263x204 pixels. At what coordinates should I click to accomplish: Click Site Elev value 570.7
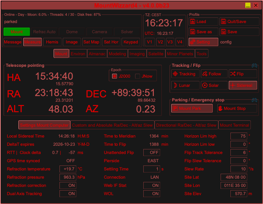239,193
